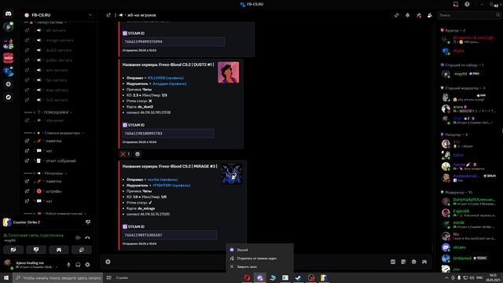Select Discord entry in taskbar jump list
The image size is (503, 283).
[x=259, y=250]
